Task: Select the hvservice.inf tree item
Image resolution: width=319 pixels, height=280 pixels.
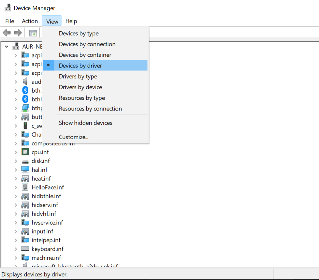Action: (47, 223)
